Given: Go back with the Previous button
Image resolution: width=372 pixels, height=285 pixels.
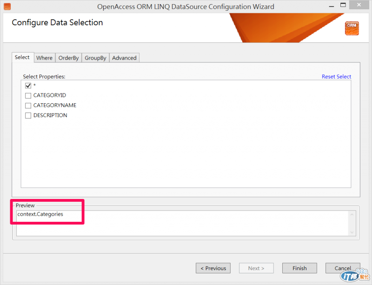Looking at the screenshot, I should coord(213,268).
